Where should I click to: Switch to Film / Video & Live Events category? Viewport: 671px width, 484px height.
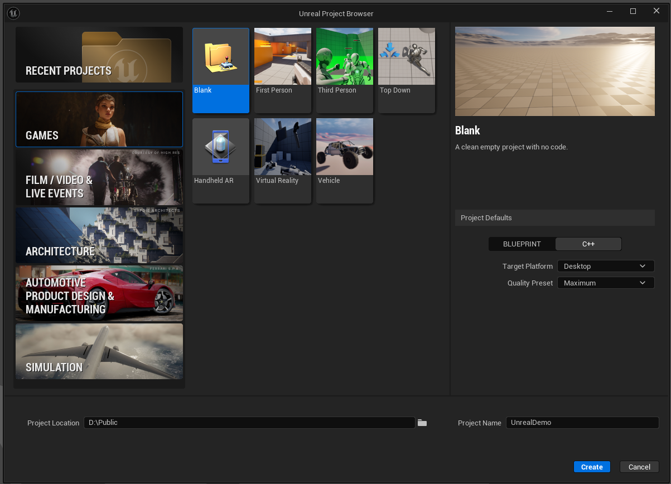tap(99, 178)
